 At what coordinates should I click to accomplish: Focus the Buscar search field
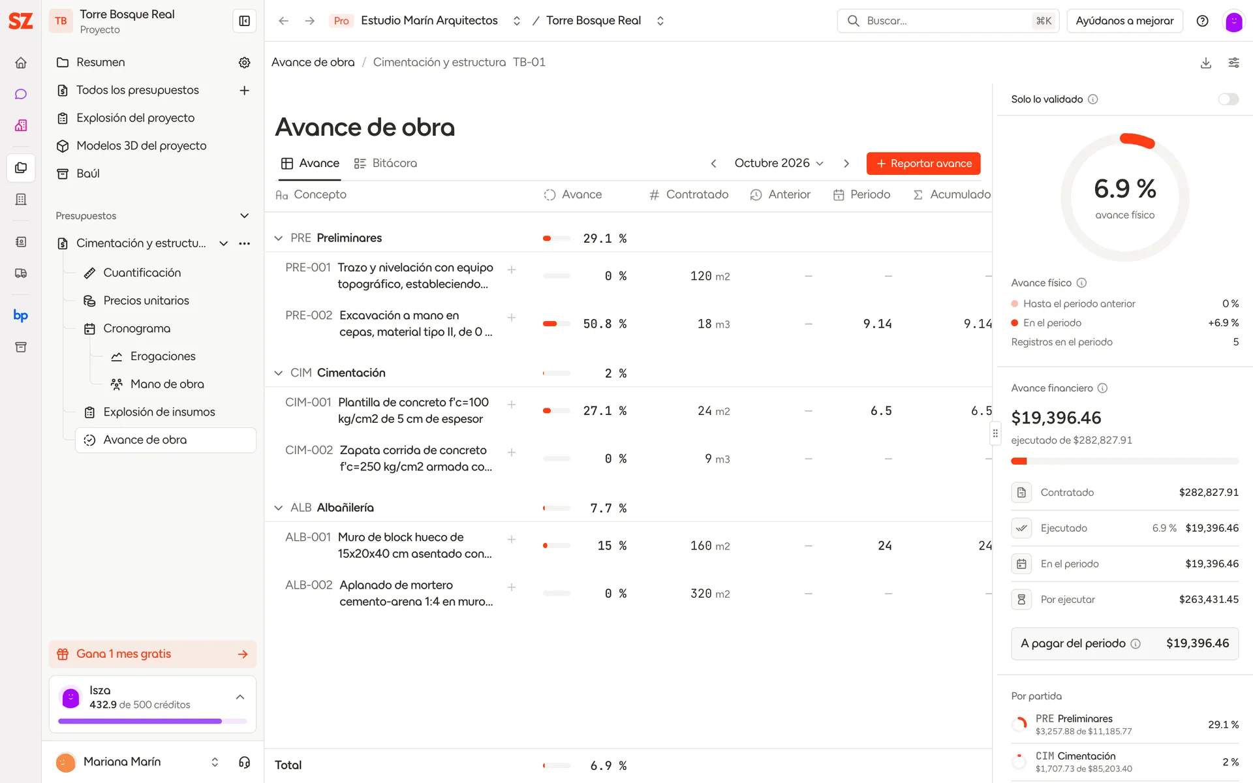(948, 21)
